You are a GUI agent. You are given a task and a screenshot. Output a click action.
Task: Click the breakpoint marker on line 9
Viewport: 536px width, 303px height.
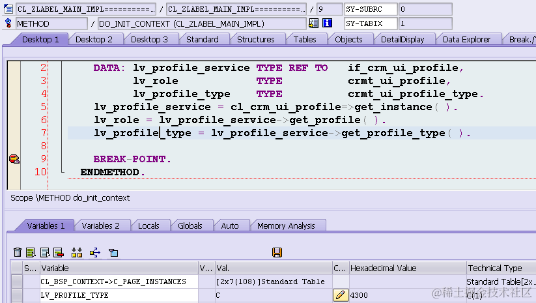pos(14,159)
